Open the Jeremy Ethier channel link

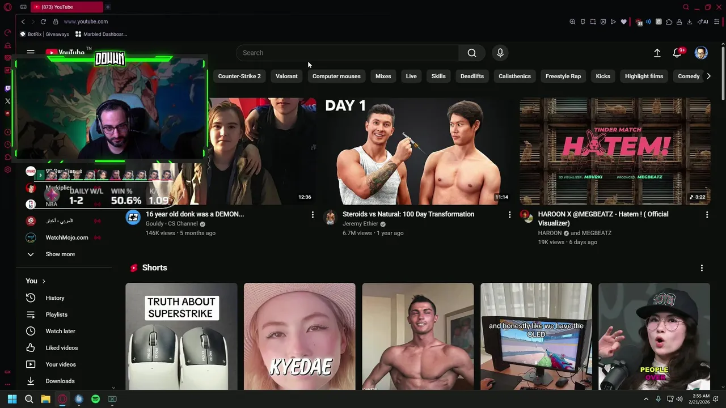point(360,224)
